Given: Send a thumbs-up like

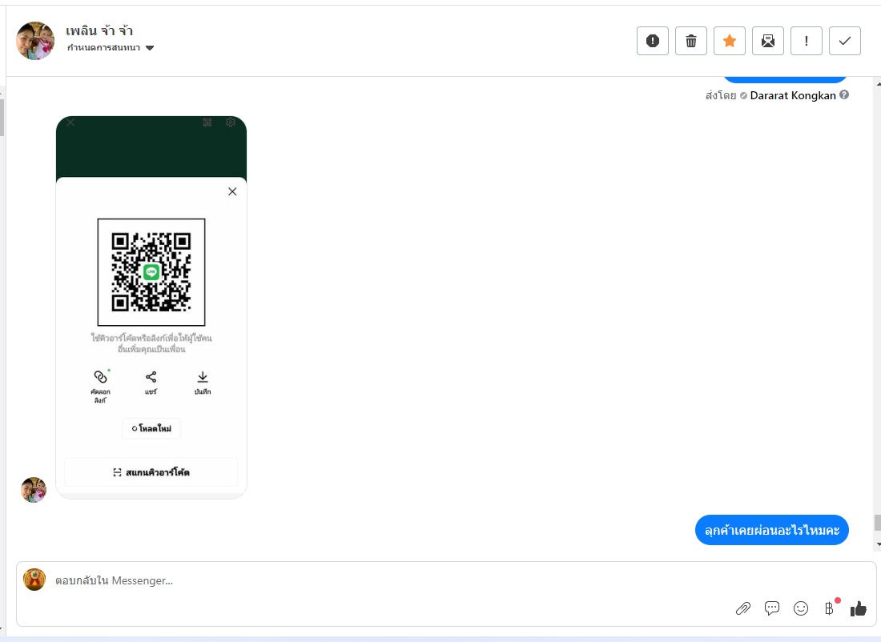Looking at the screenshot, I should point(859,608).
